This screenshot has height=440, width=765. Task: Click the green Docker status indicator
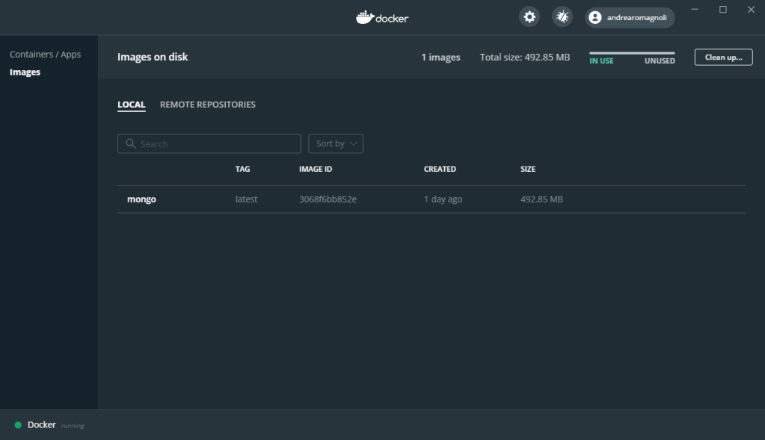click(x=18, y=425)
